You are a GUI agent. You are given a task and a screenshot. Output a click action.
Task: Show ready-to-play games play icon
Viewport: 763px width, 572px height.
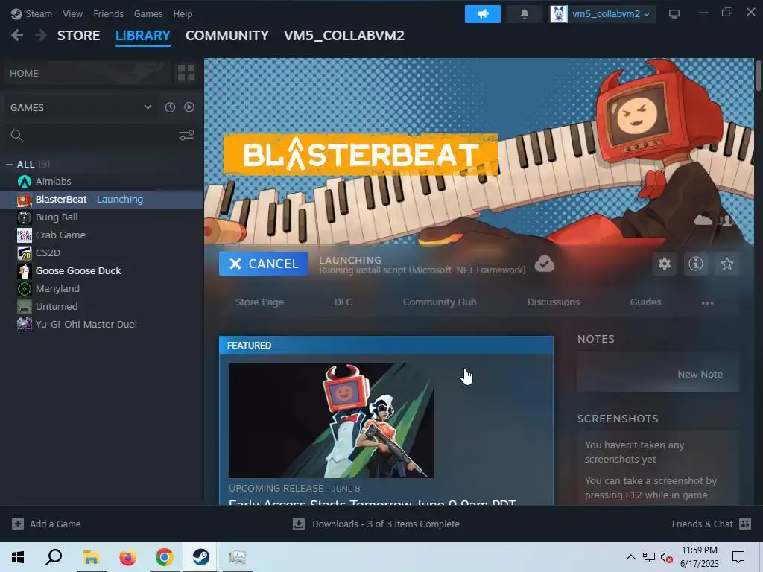point(189,107)
